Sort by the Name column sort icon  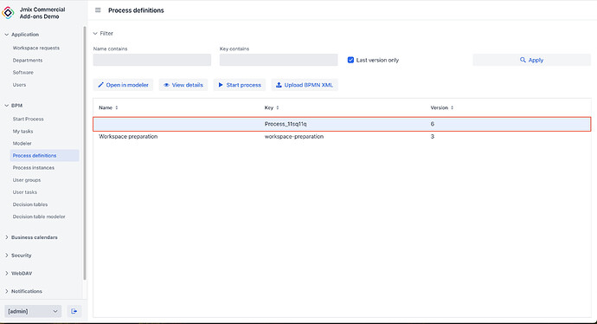click(117, 108)
